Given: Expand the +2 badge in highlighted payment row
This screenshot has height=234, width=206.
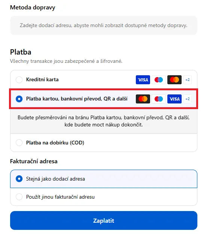Looking at the screenshot, I should click(x=187, y=99).
